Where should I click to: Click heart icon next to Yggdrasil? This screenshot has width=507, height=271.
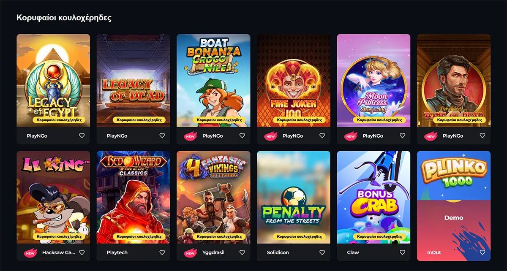(x=242, y=252)
